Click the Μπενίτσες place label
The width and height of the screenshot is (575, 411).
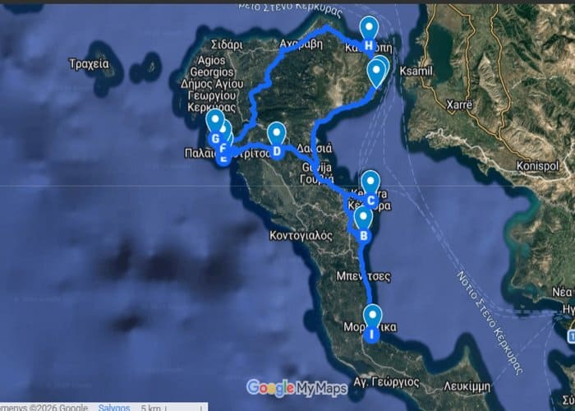(x=363, y=276)
